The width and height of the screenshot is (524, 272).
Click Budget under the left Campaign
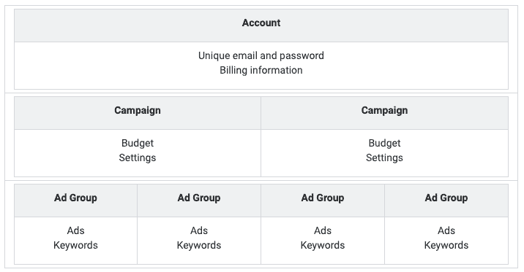point(138,143)
